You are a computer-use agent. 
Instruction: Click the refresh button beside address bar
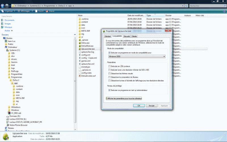[186, 6]
